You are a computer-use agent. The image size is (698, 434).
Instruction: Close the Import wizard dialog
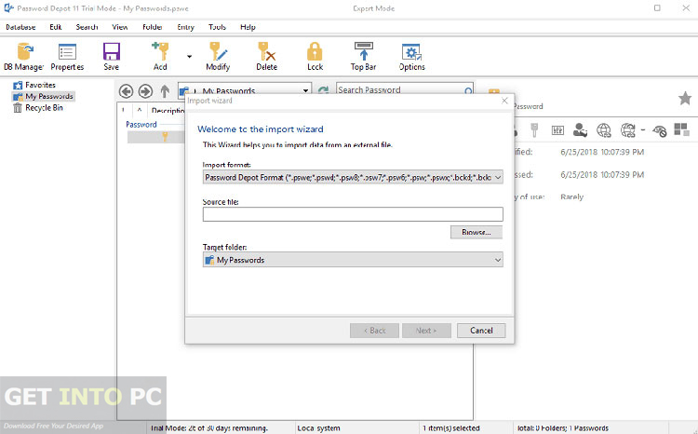(x=504, y=101)
